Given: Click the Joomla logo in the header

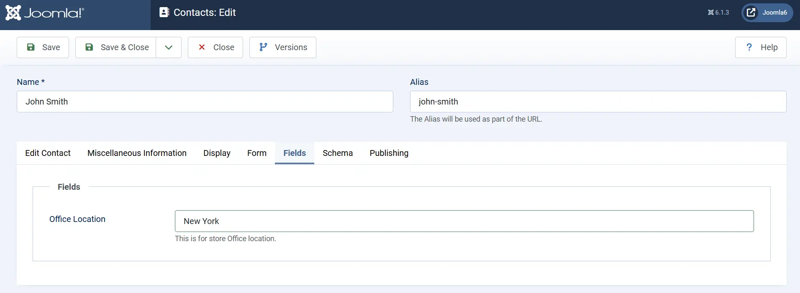Looking at the screenshot, I should tap(44, 13).
